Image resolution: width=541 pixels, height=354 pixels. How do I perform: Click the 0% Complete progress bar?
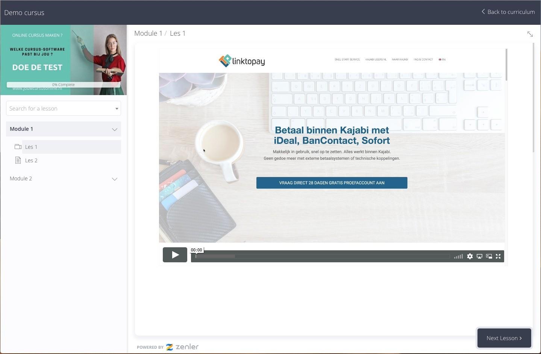coord(64,85)
